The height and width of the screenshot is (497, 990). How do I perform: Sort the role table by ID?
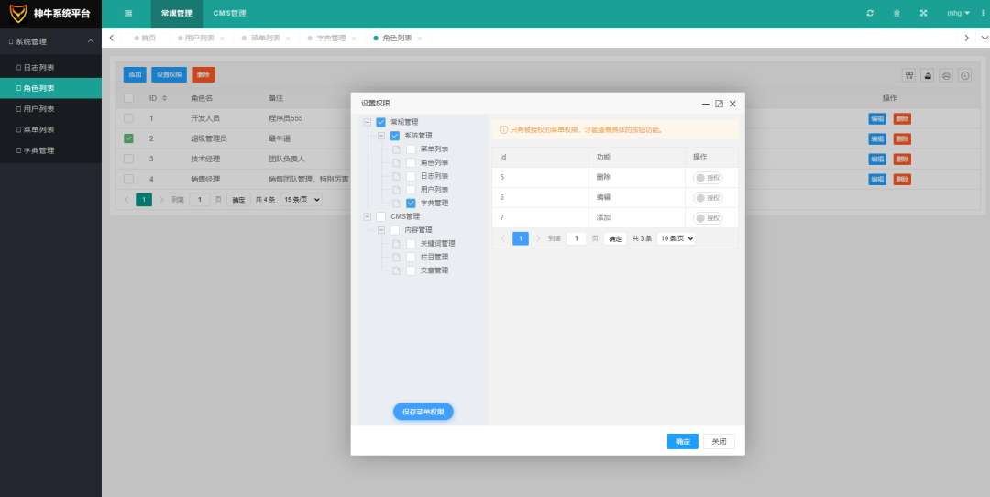pyautogui.click(x=165, y=98)
